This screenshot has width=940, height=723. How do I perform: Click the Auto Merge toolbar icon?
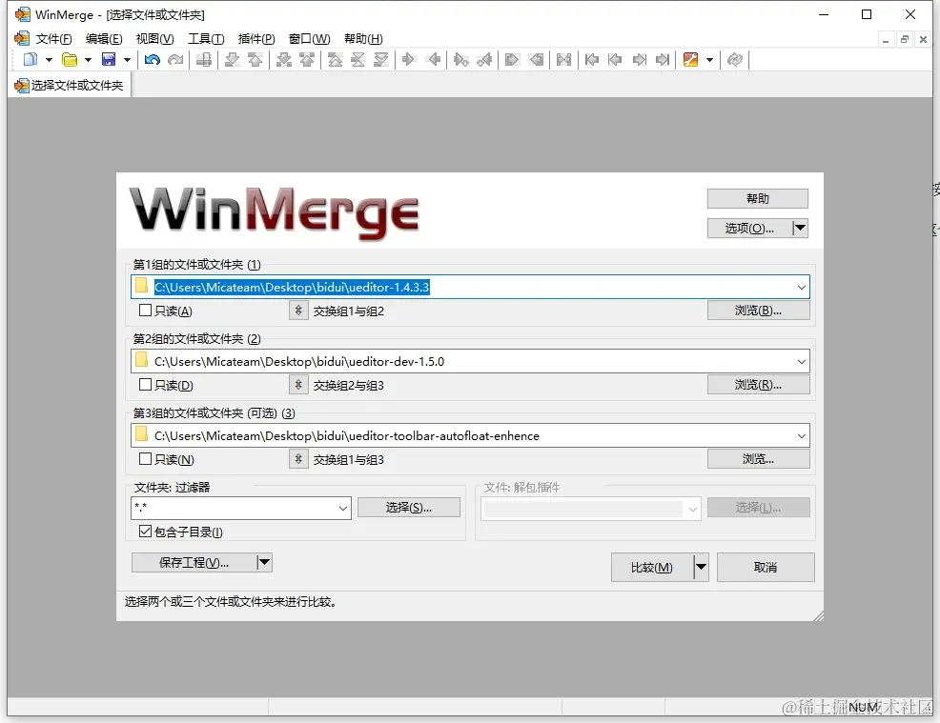pyautogui.click(x=563, y=59)
